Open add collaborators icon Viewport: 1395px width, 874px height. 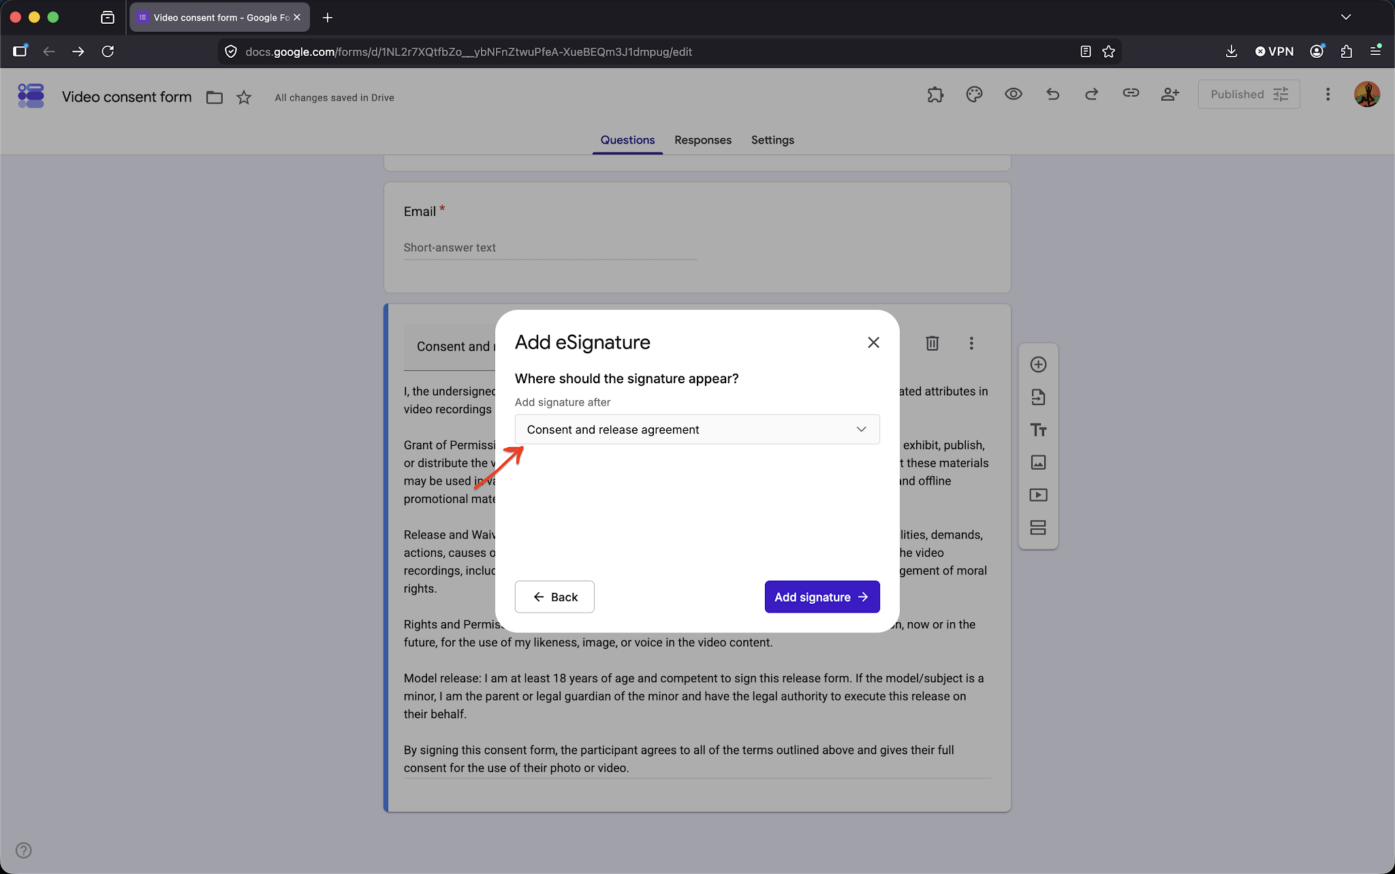coord(1170,94)
